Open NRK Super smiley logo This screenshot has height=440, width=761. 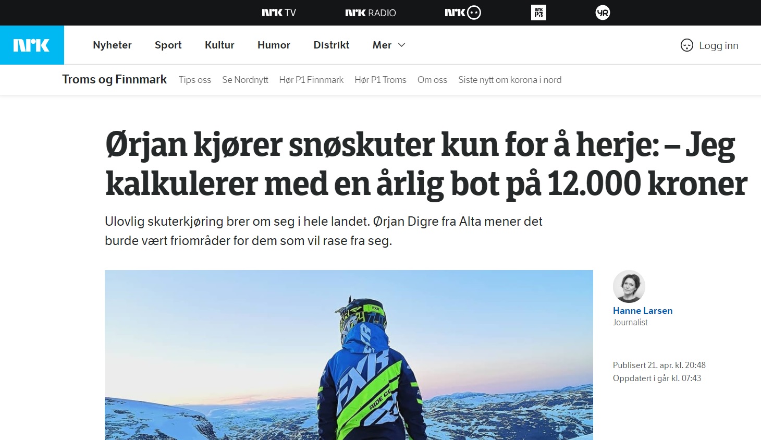pos(463,13)
